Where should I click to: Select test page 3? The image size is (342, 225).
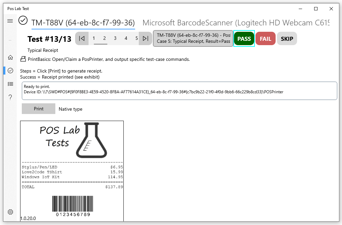pyautogui.click(x=115, y=38)
